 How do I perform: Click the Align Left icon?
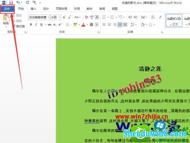coord(104,24)
